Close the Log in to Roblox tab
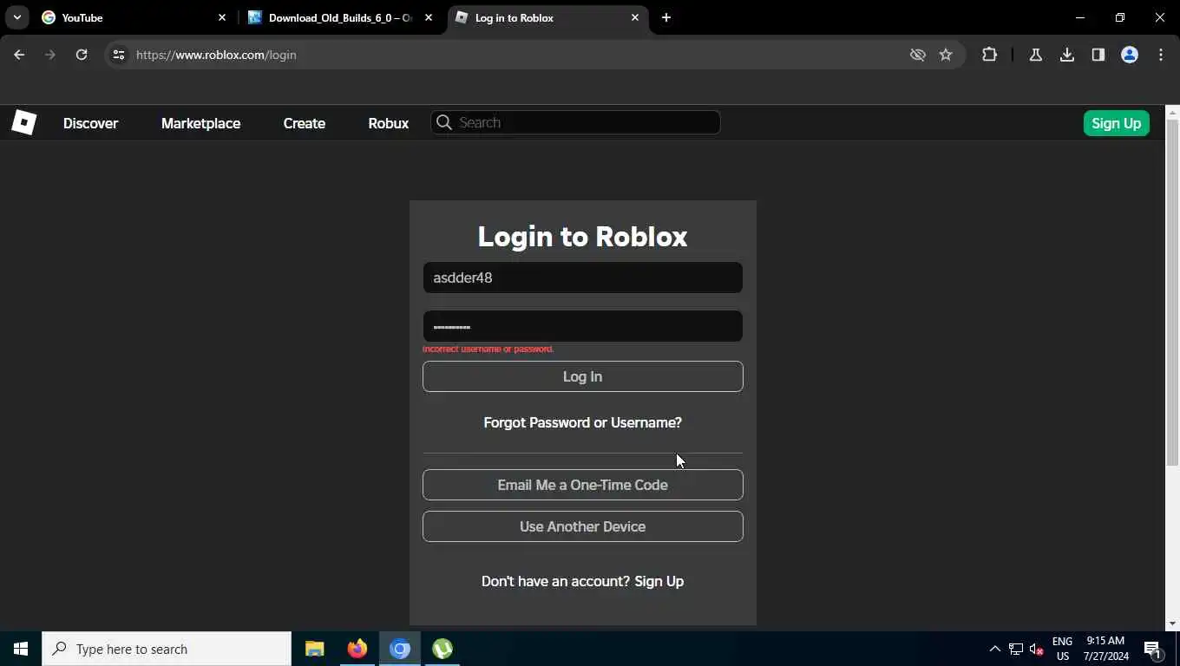 pyautogui.click(x=635, y=17)
